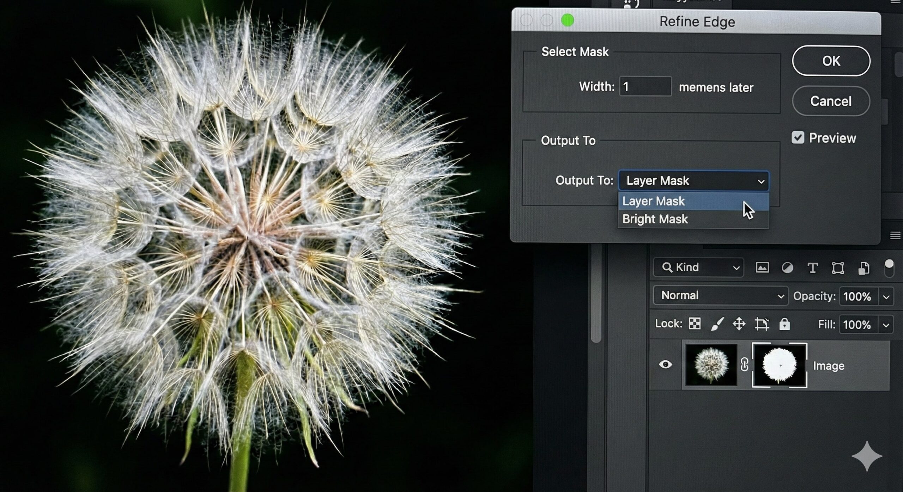Click the OK button
The height and width of the screenshot is (492, 903).
click(831, 61)
